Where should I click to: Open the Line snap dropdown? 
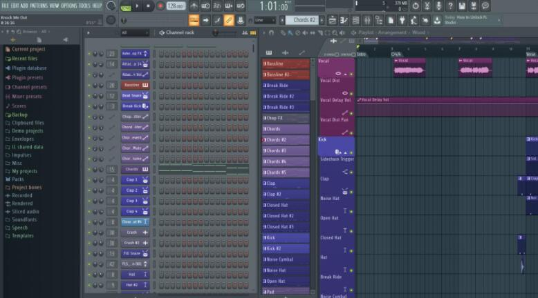pyautogui.click(x=264, y=20)
